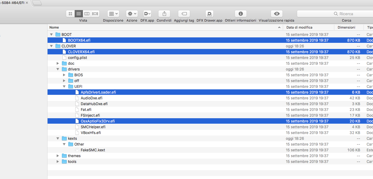
Task: Open the Disposizione arrangement dropdown
Action: pyautogui.click(x=113, y=14)
